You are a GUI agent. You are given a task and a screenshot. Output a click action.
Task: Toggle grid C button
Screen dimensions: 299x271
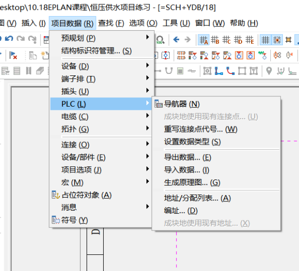coord(227,40)
